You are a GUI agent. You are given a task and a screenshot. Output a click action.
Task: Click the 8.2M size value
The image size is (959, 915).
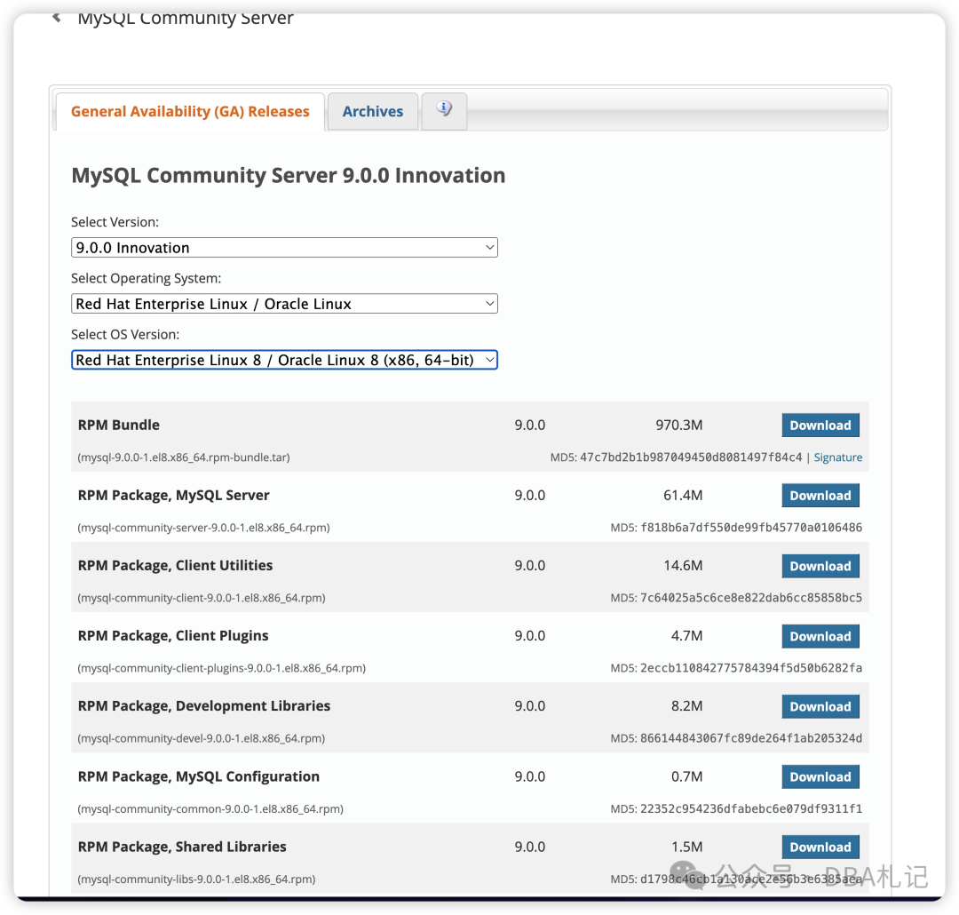[686, 705]
